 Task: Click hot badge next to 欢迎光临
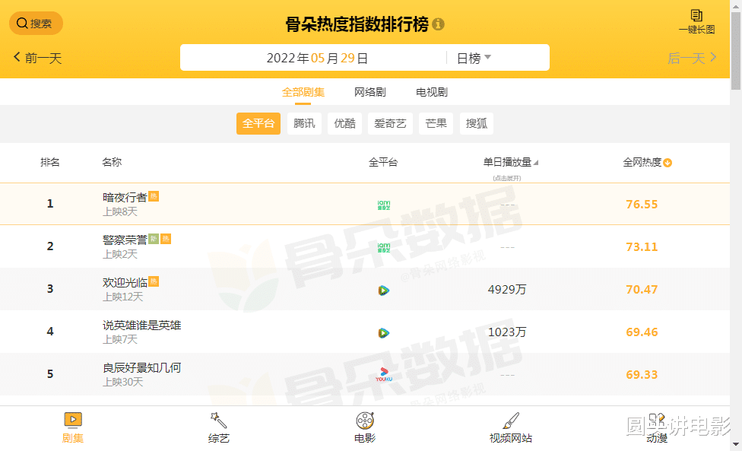tap(154, 281)
